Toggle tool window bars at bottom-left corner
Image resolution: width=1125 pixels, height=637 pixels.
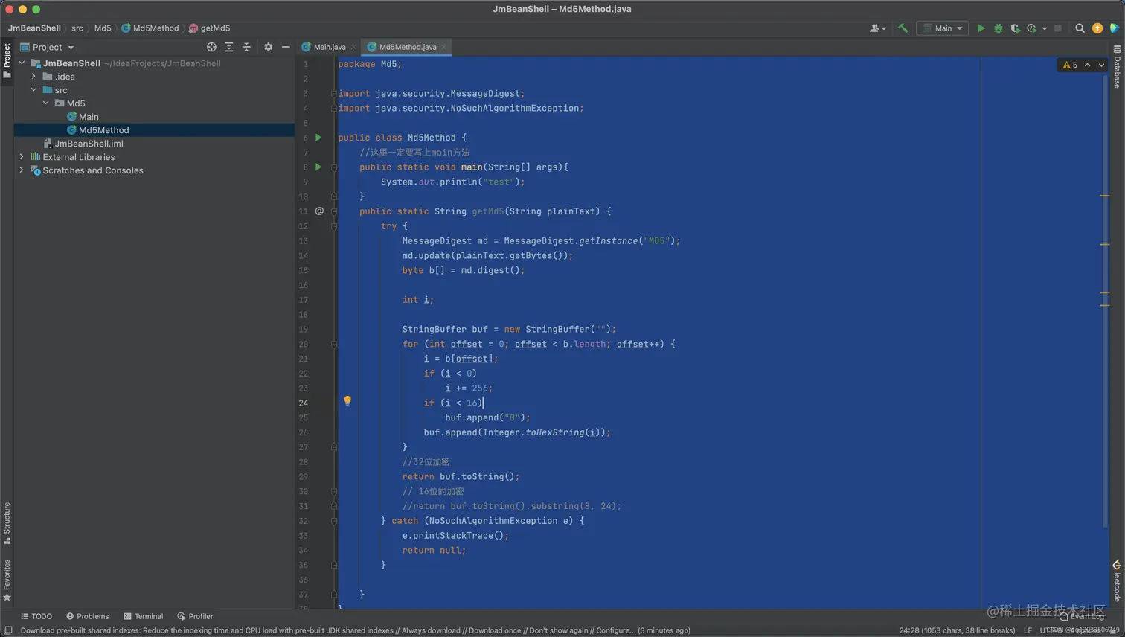[x=7, y=630]
